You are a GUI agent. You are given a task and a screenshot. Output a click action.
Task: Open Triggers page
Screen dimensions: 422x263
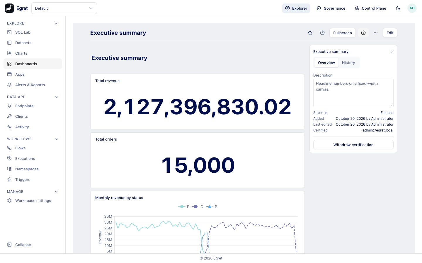pyautogui.click(x=33, y=179)
